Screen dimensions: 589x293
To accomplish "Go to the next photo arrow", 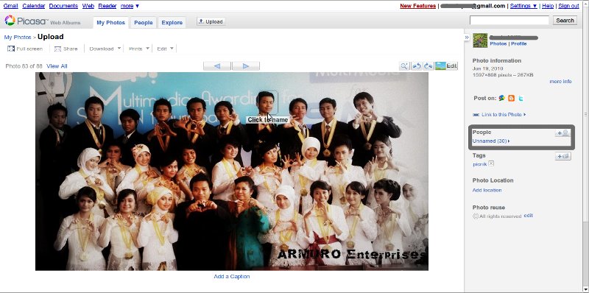I will pos(246,66).
